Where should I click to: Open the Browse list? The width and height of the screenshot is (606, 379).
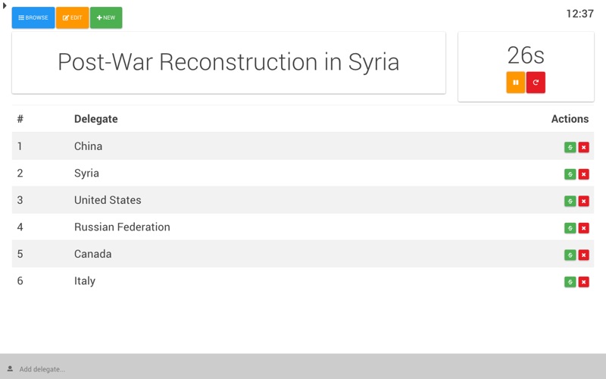click(x=33, y=17)
